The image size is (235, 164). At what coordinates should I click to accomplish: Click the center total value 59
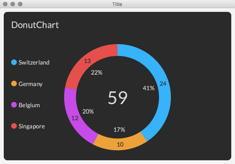pyautogui.click(x=118, y=98)
